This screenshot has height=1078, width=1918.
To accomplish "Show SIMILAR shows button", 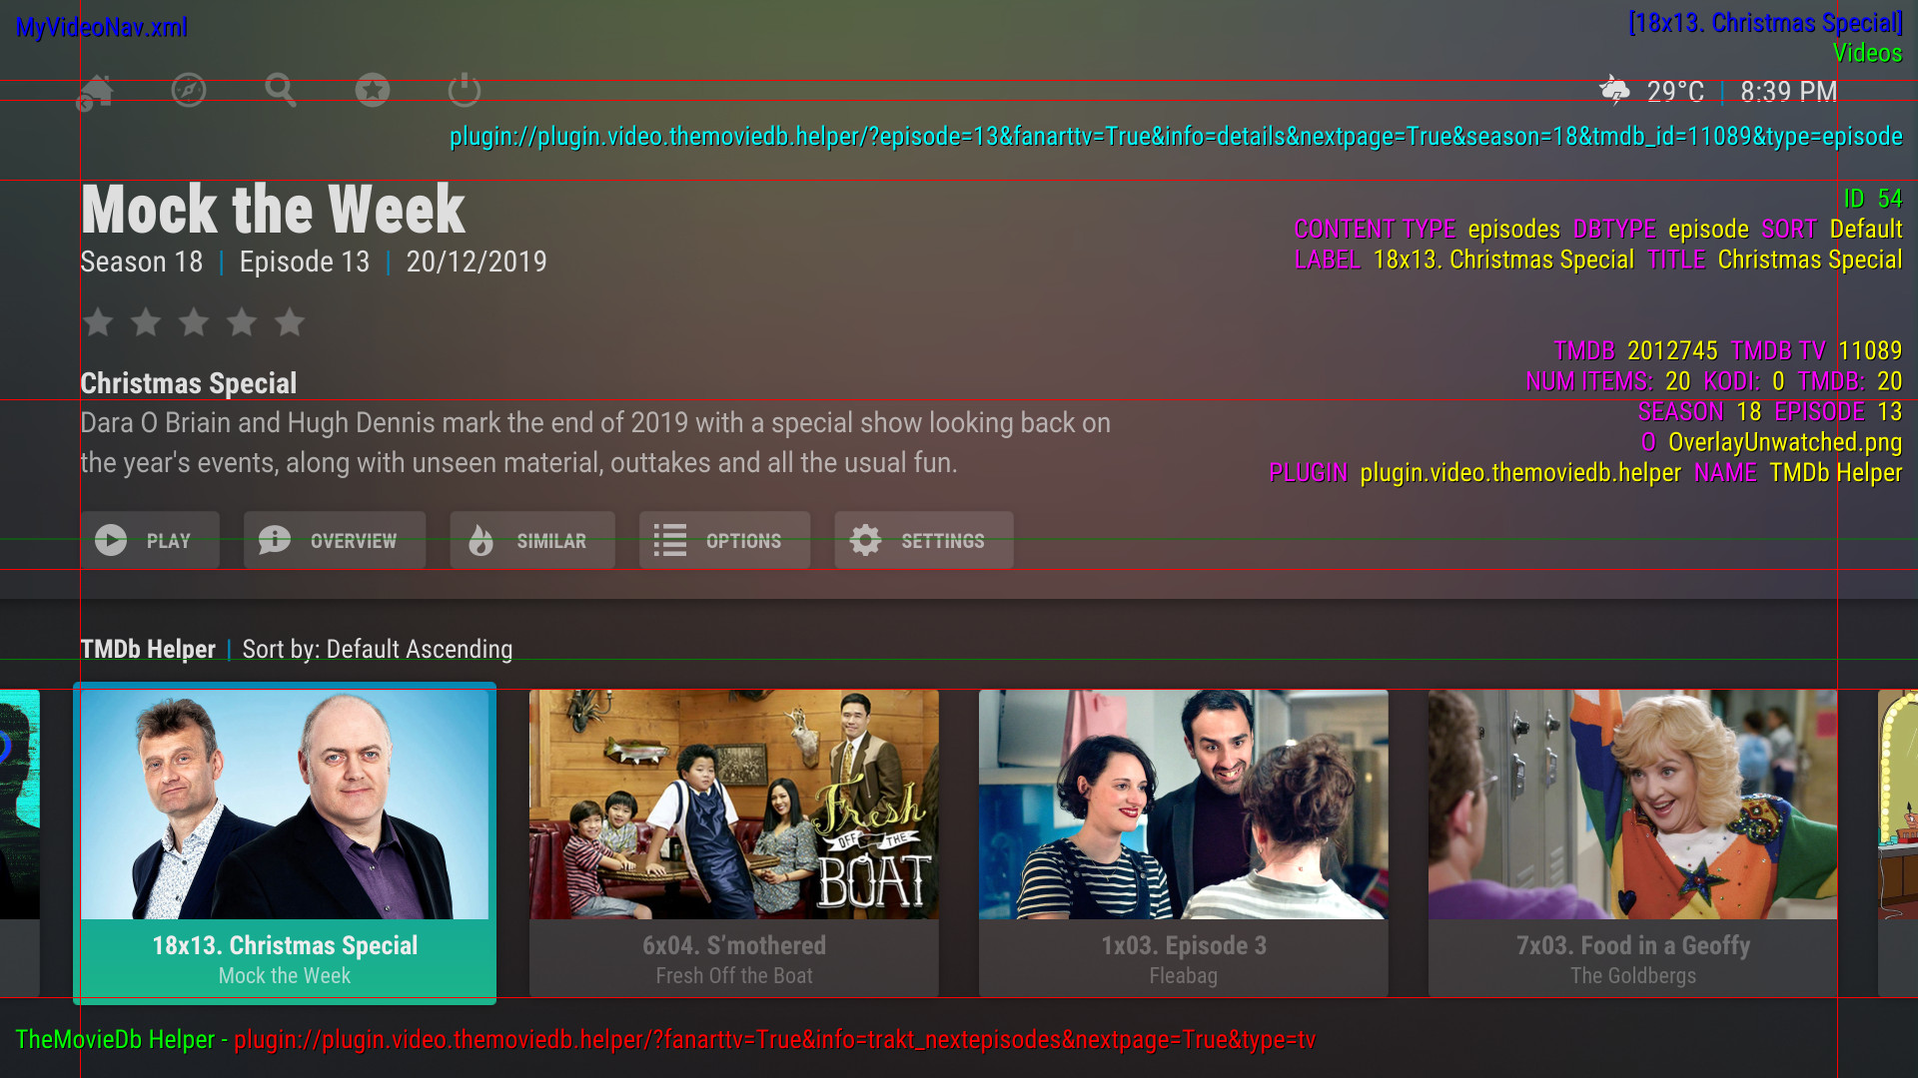I will (532, 540).
